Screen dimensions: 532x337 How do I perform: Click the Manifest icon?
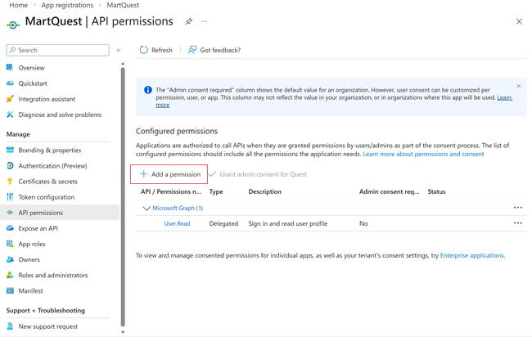click(10, 290)
